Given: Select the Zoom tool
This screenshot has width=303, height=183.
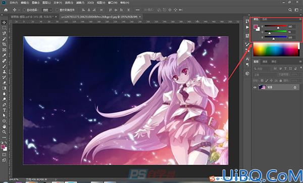Looking at the screenshot, I should [x=4, y=132].
